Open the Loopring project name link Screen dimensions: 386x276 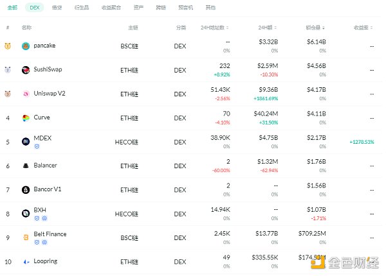46,261
